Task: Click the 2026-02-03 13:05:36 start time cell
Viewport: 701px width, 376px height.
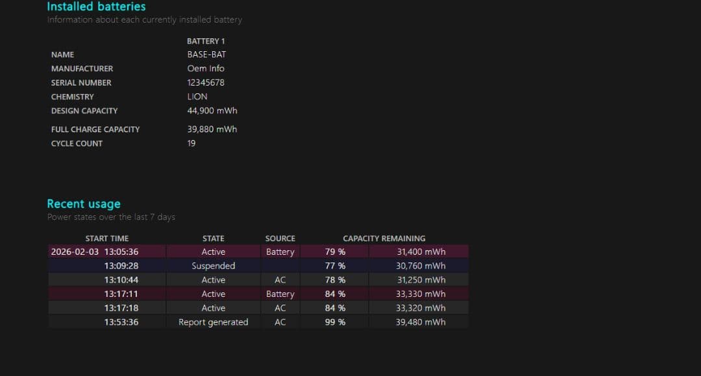Action: tap(95, 252)
